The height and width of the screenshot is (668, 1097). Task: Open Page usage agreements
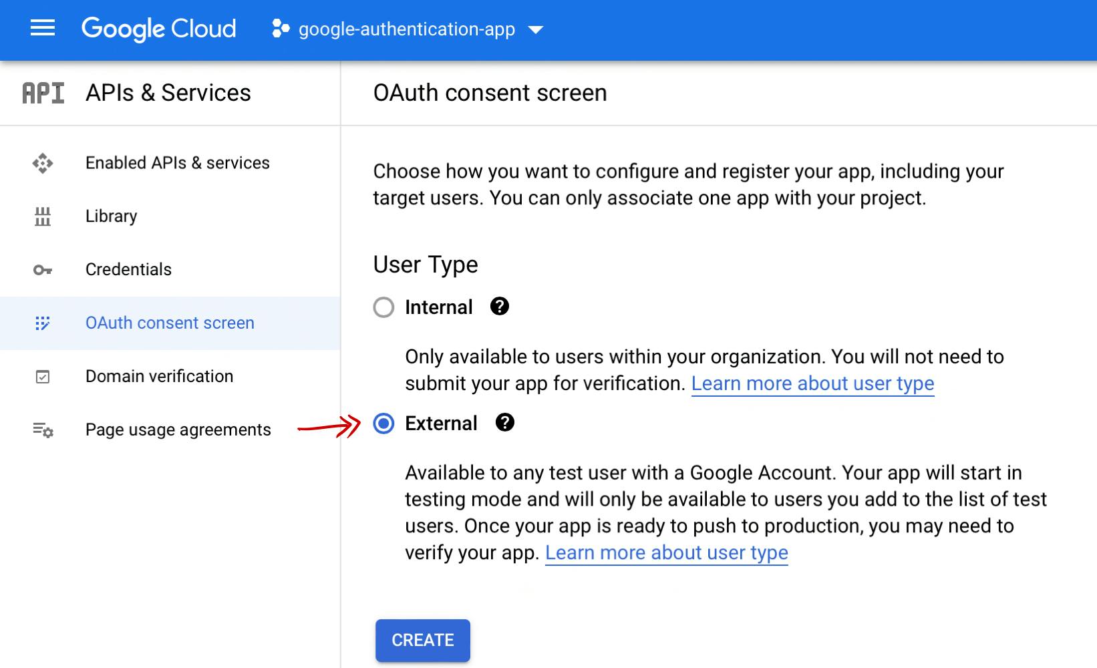tap(170, 430)
